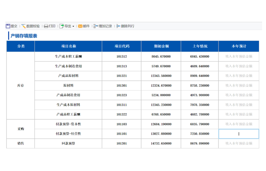This screenshot has width=266, height=171.
Task: Select project code 101321
Action: tap(122, 76)
